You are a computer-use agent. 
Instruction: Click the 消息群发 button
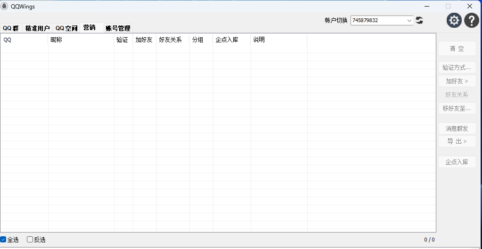(457, 129)
